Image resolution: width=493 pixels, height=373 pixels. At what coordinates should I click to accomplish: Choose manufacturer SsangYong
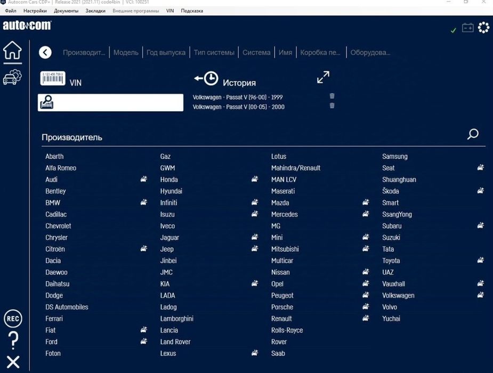(x=397, y=214)
